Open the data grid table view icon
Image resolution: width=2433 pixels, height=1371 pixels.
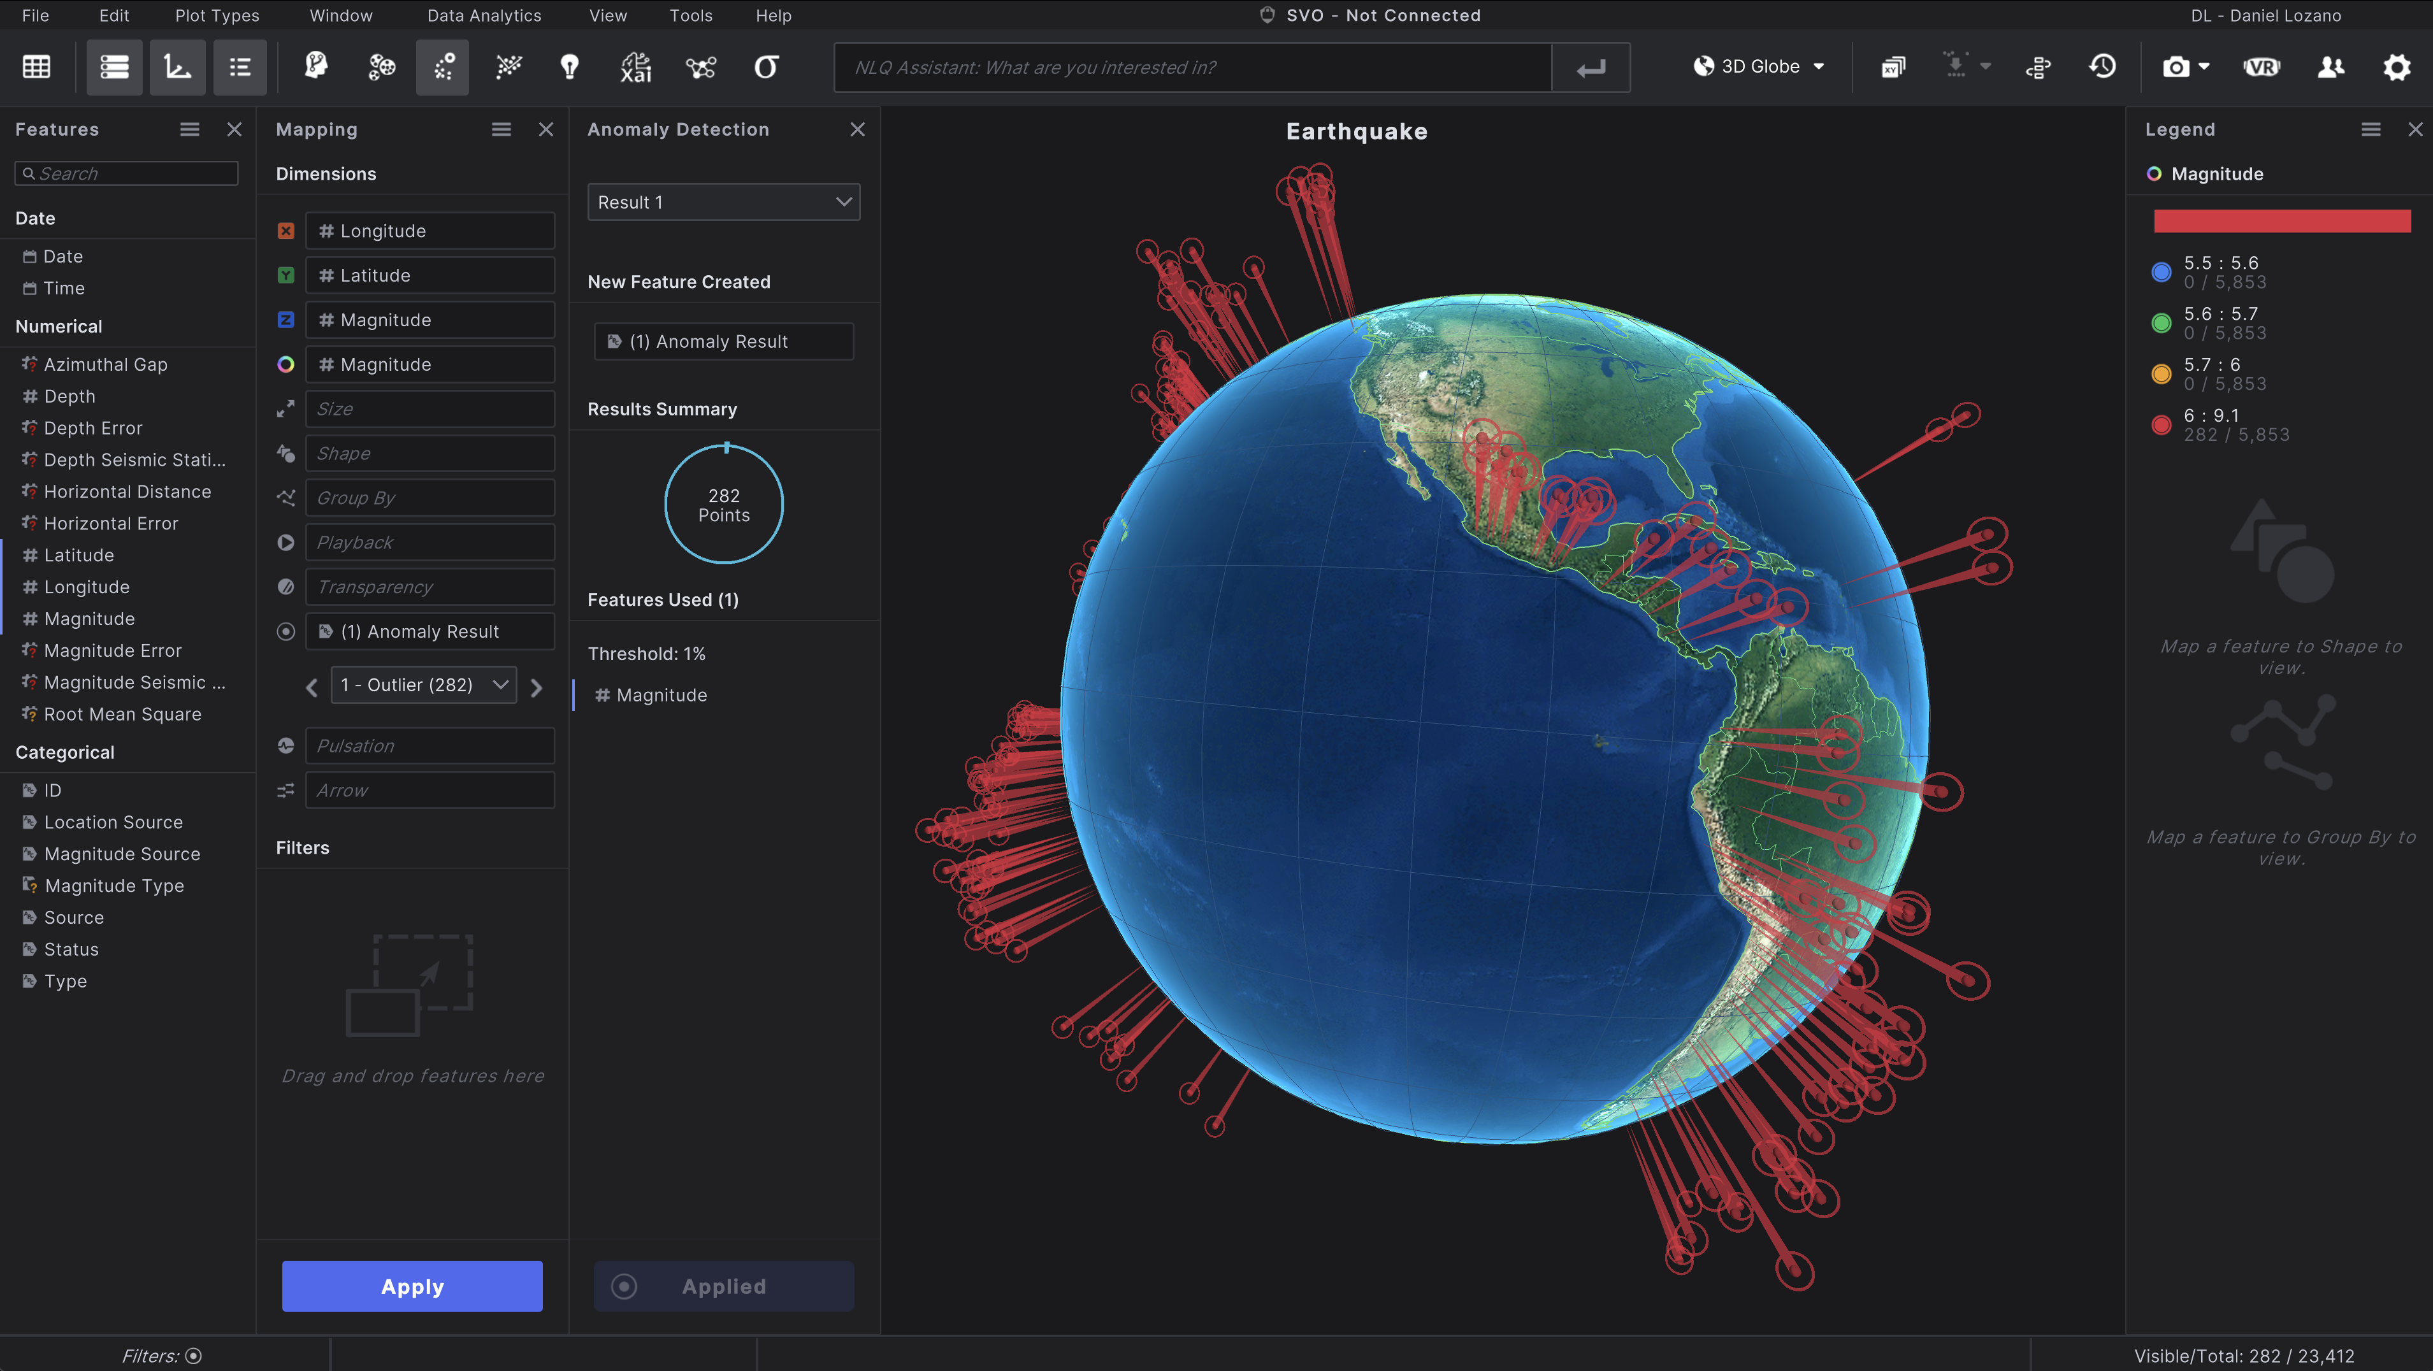click(x=37, y=67)
